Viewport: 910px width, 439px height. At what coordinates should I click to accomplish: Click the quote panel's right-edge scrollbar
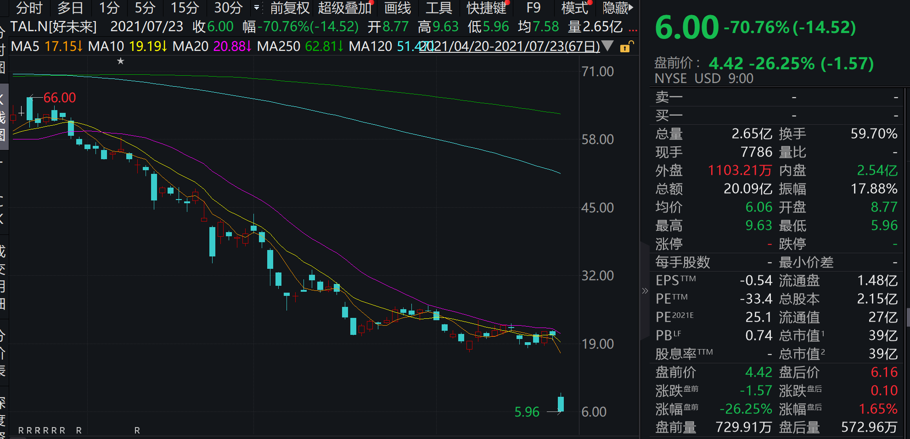pyautogui.click(x=908, y=317)
